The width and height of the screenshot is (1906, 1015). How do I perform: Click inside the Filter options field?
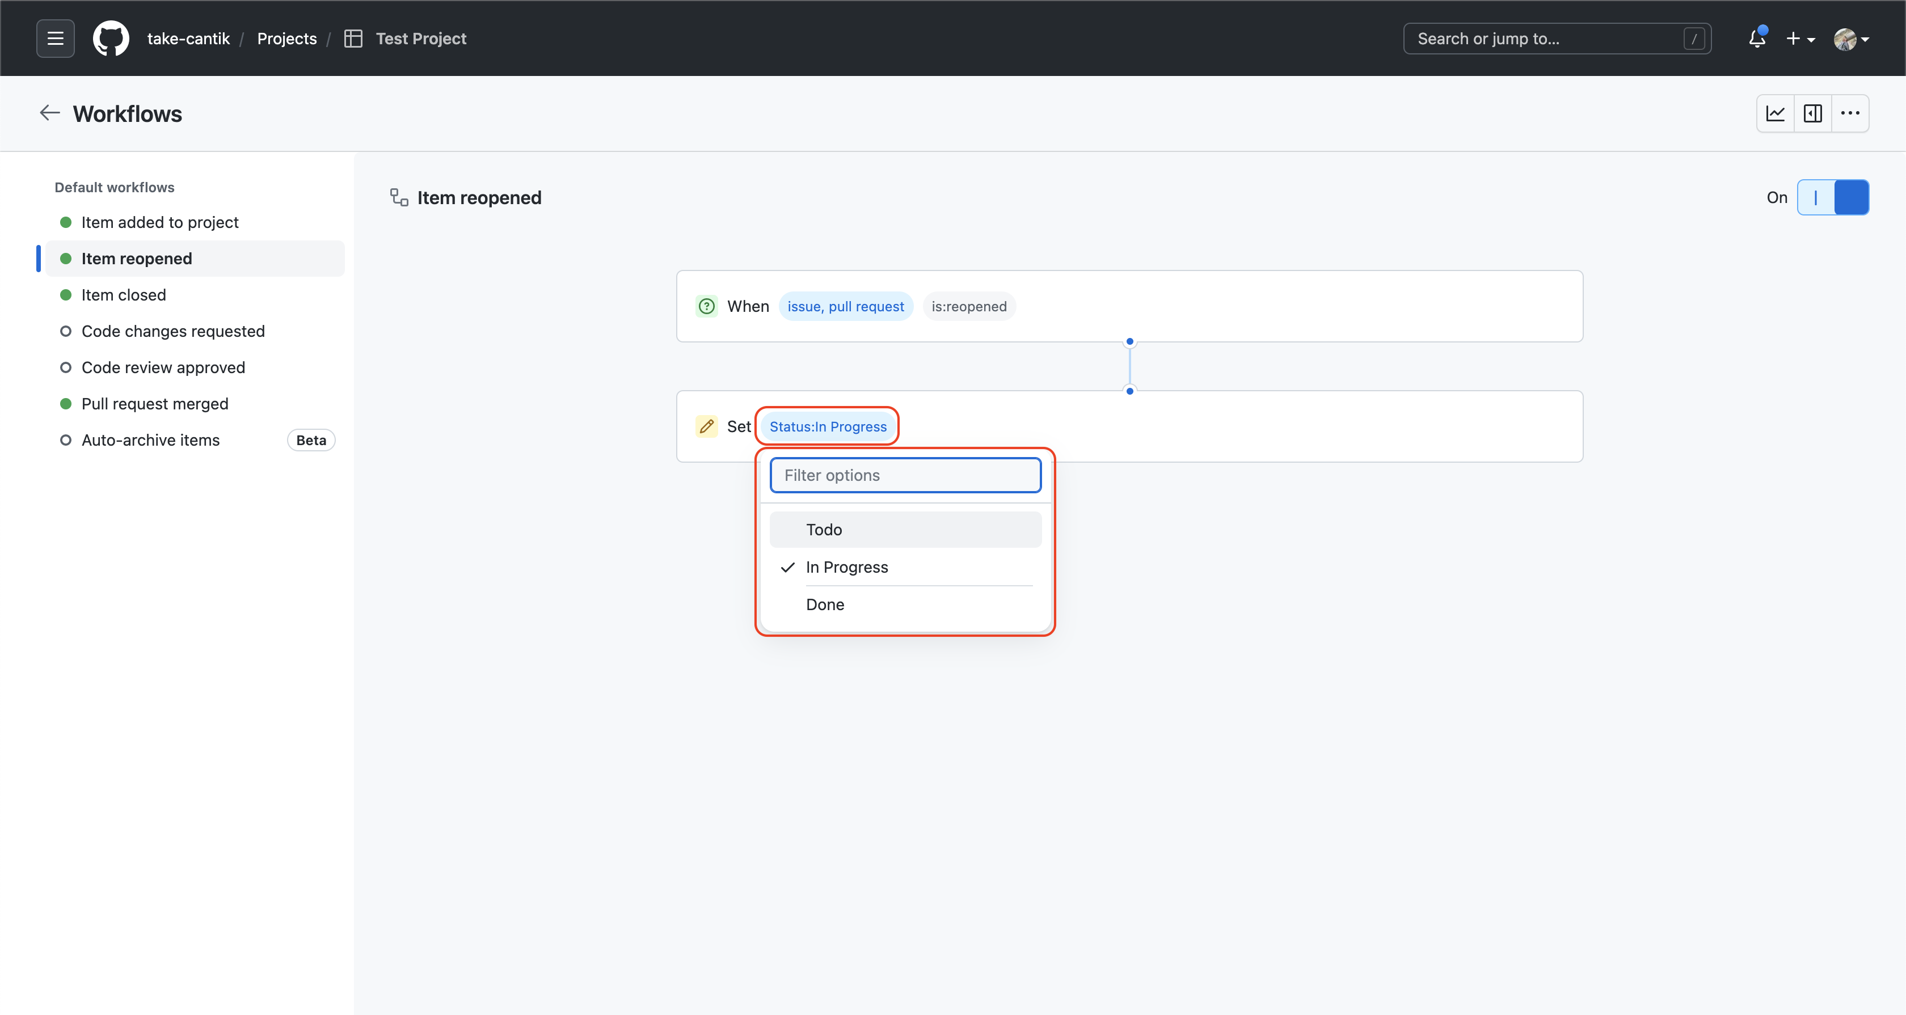[904, 474]
